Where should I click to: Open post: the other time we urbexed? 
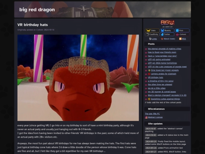click(160, 84)
